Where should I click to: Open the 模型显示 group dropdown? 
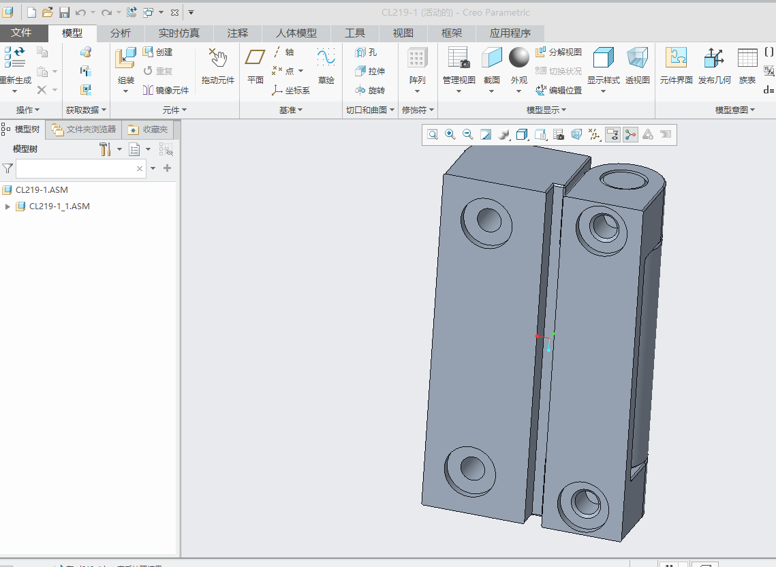point(546,110)
